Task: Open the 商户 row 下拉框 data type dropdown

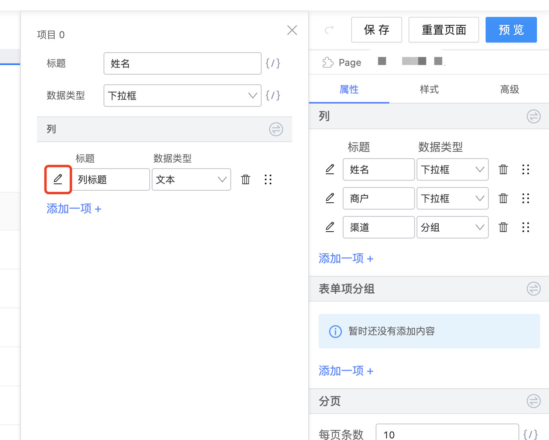Action: coord(453,198)
